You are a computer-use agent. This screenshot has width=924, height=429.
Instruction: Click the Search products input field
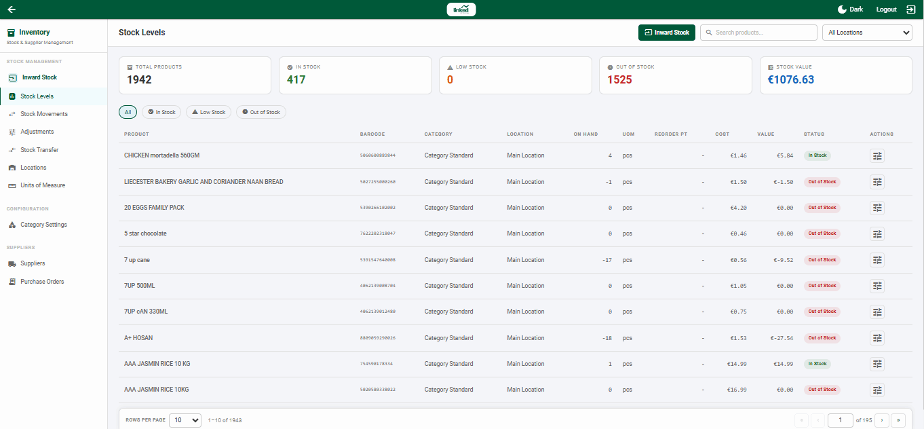point(758,33)
